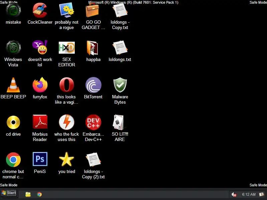This screenshot has width=267, height=200.
Task: Launch the CCleaner brush icon shortcut
Action: (40, 11)
